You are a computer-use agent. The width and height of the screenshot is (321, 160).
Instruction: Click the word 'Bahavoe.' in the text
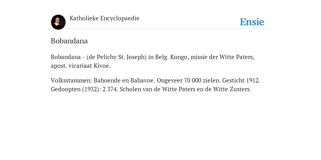(143, 80)
